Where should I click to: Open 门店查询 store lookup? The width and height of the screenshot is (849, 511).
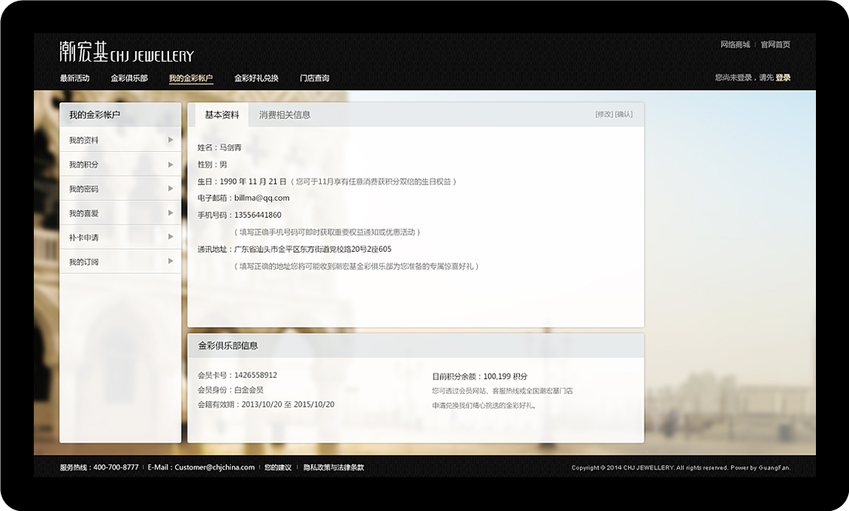[314, 78]
